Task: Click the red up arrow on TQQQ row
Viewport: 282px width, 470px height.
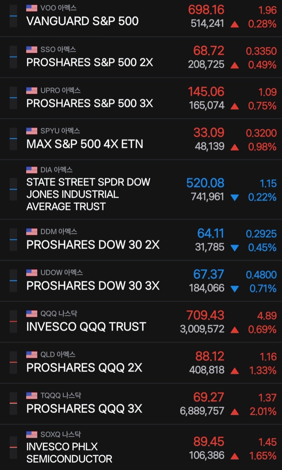Action: tap(234, 412)
